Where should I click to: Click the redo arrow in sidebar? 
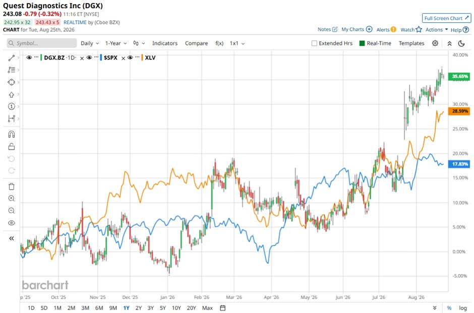tap(12, 171)
